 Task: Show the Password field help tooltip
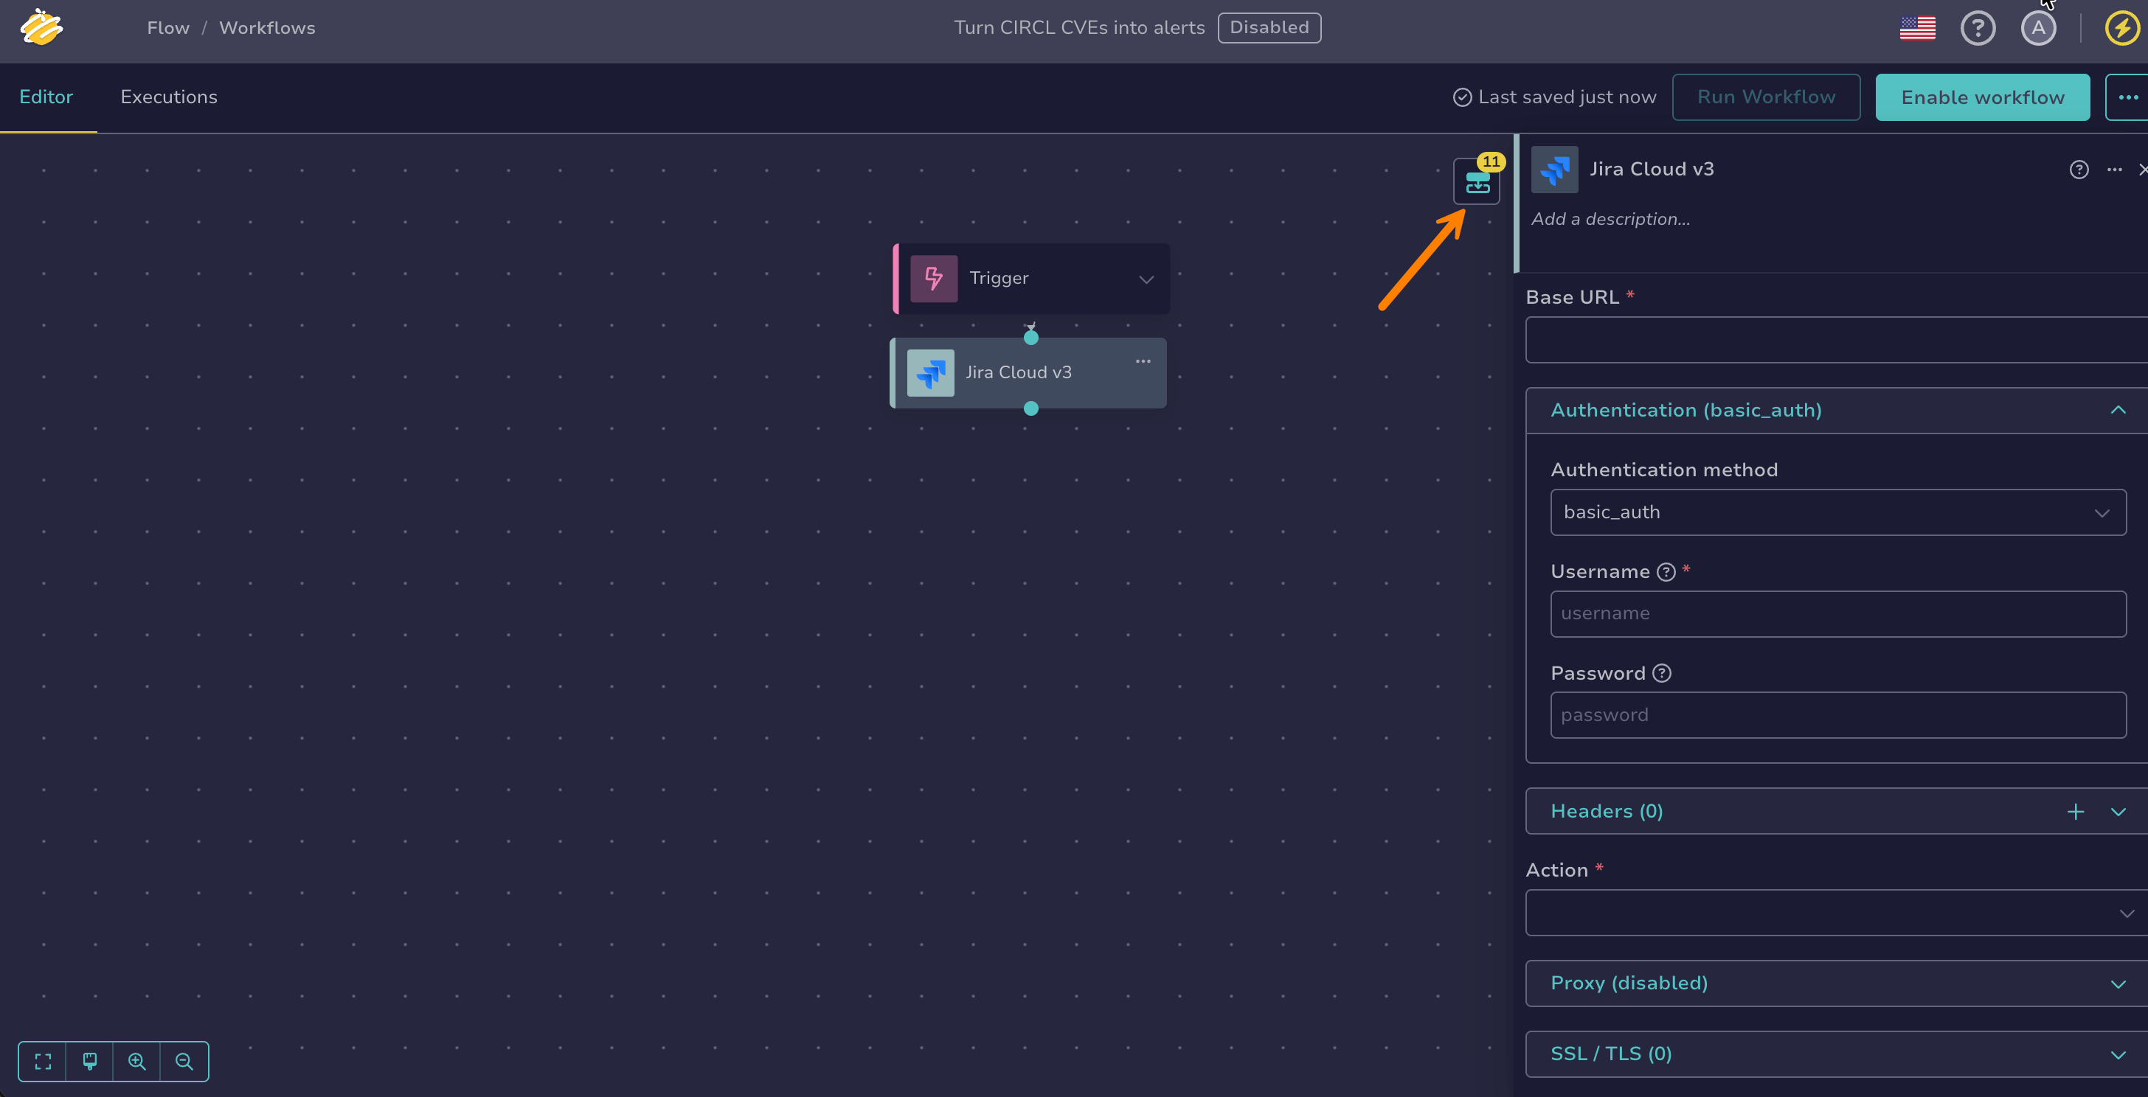(1661, 674)
